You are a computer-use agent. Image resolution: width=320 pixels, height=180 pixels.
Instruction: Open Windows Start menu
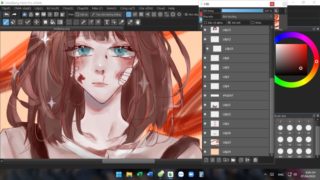tap(119, 174)
